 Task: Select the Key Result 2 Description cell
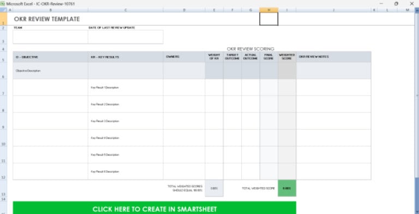125,104
